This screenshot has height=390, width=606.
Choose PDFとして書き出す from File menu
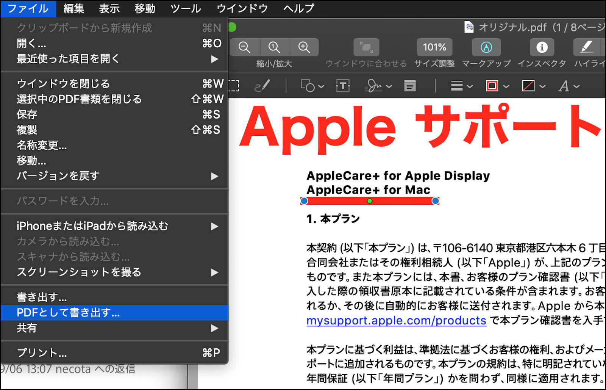[68, 313]
